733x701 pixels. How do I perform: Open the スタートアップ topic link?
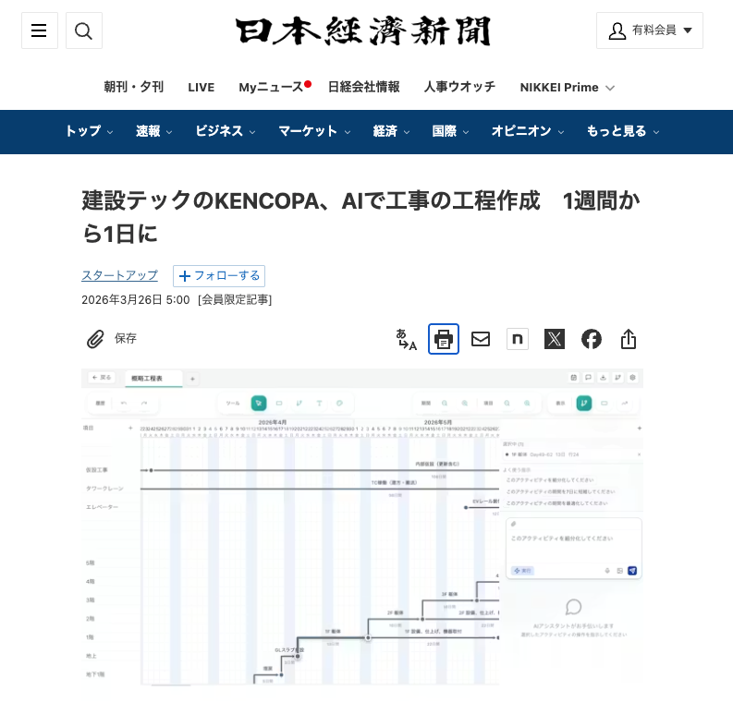pyautogui.click(x=119, y=275)
